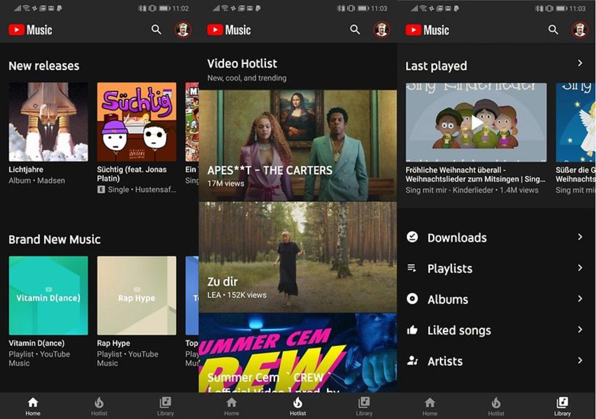Viewport: 596px width, 419px height.
Task: Select the Playlists icon
Action: 411,269
